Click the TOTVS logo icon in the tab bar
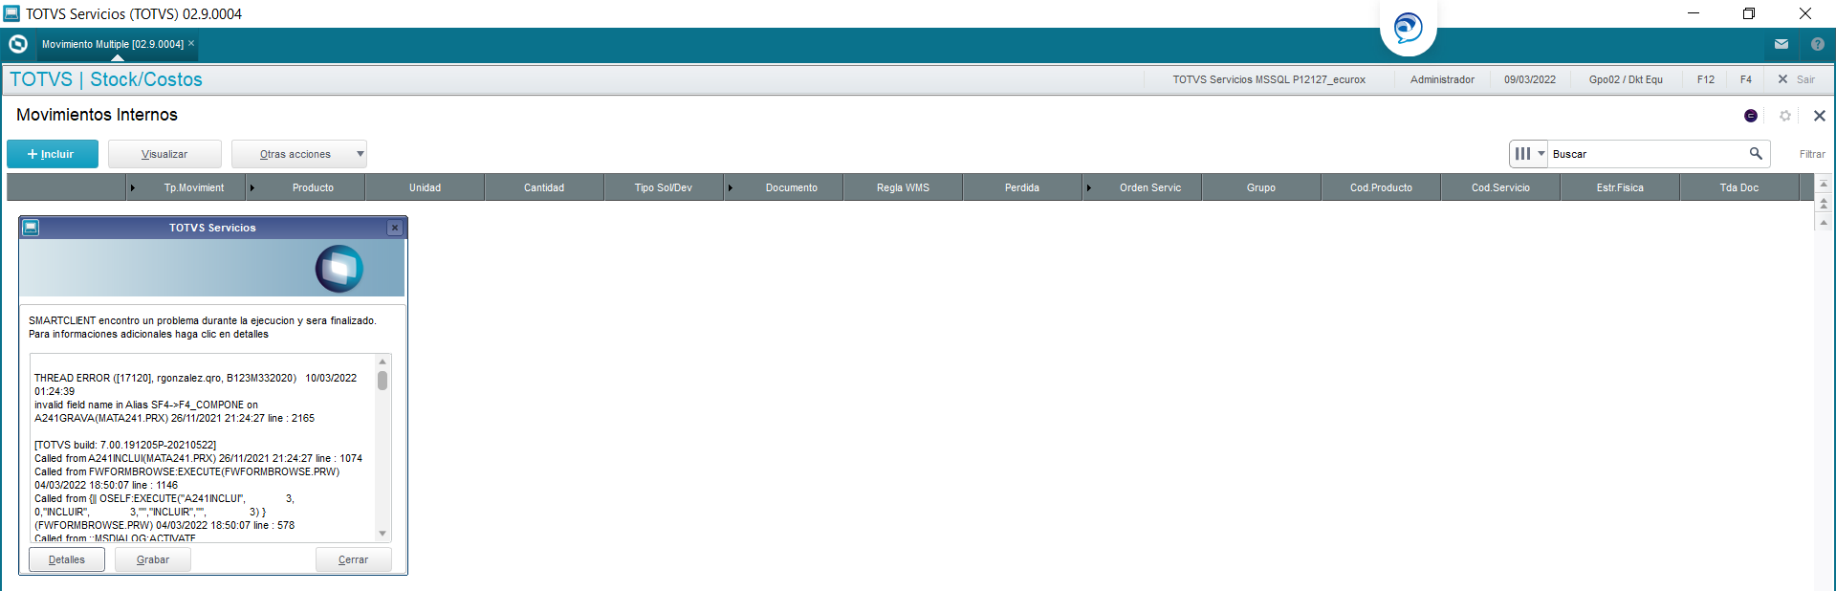Viewport: 1836px width, 591px height. click(18, 44)
